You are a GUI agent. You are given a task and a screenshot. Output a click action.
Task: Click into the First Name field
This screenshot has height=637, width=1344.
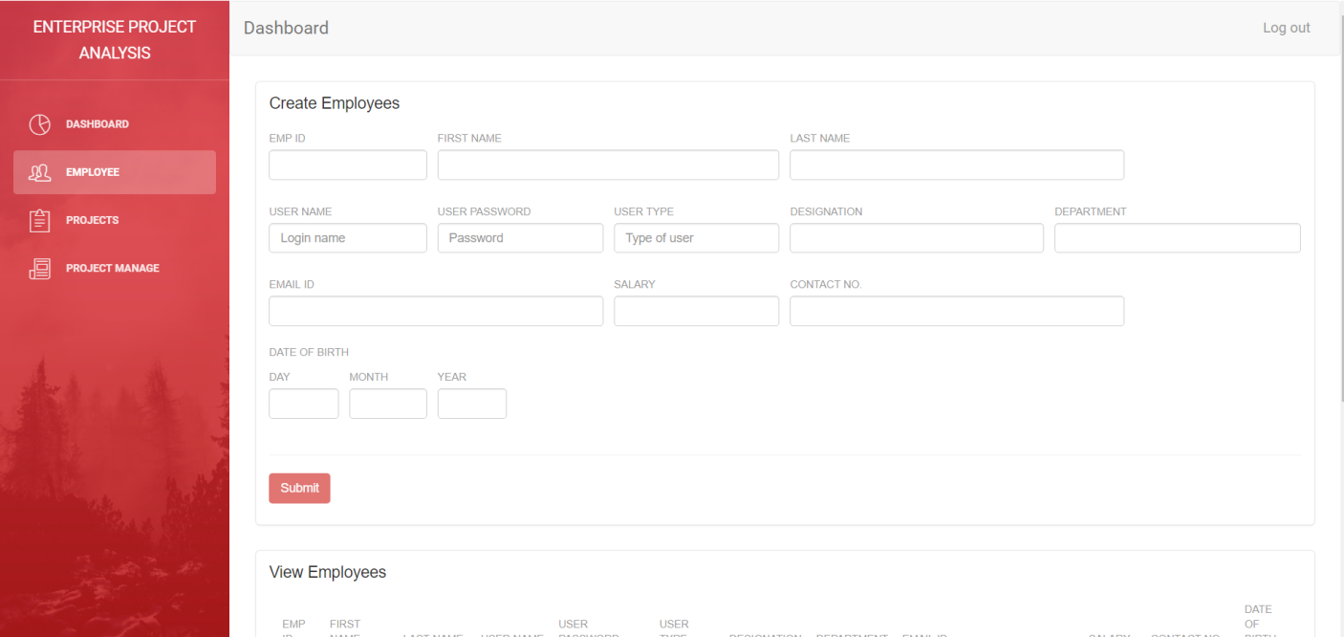click(608, 165)
